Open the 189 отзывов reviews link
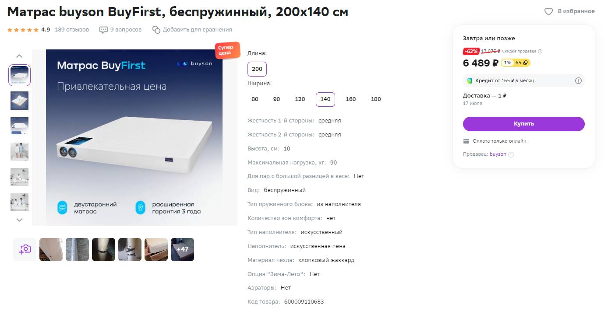The image size is (608, 311). pos(72,30)
